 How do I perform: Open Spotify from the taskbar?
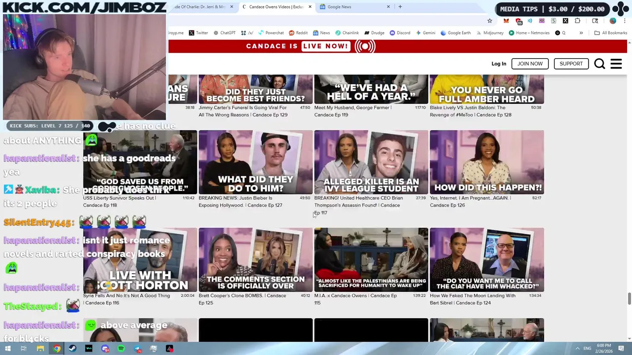pos(121,349)
